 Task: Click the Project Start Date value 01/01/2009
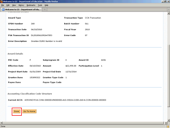tap(35, 72)
